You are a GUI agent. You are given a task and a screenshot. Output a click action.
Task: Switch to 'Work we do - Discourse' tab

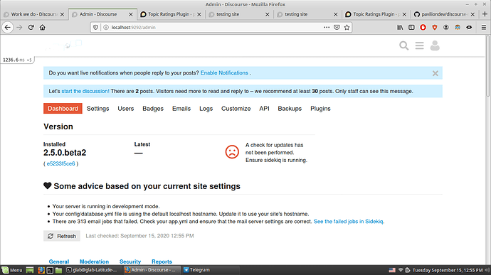[x=34, y=14]
